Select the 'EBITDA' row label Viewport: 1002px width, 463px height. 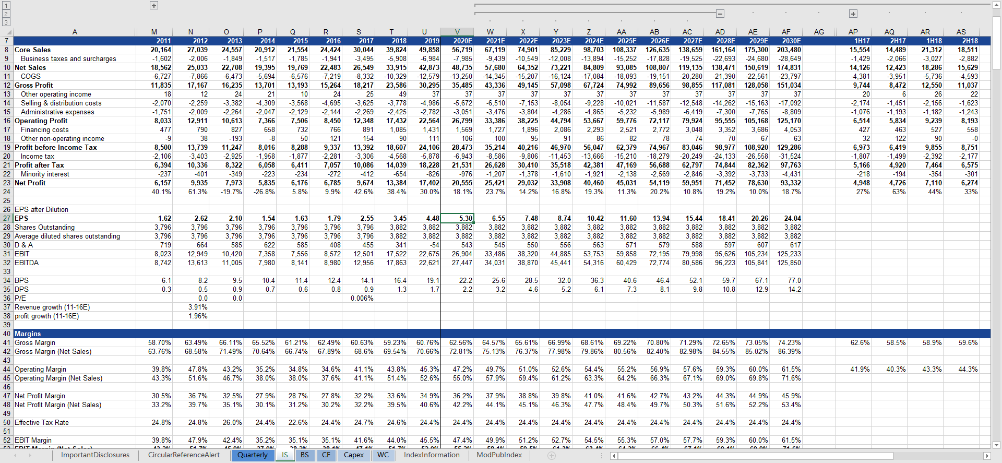click(x=27, y=263)
